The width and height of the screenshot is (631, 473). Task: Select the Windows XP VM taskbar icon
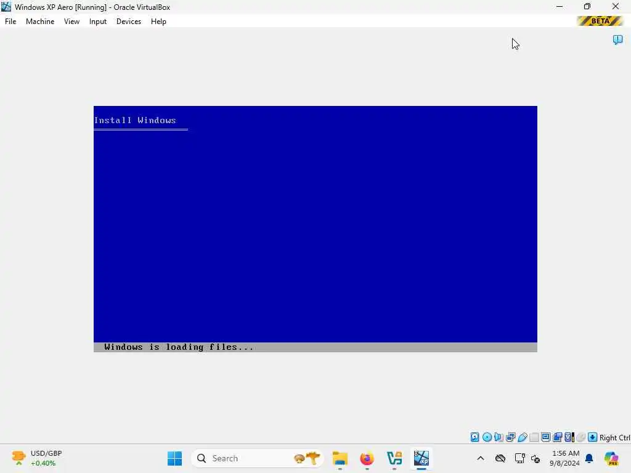click(x=421, y=458)
